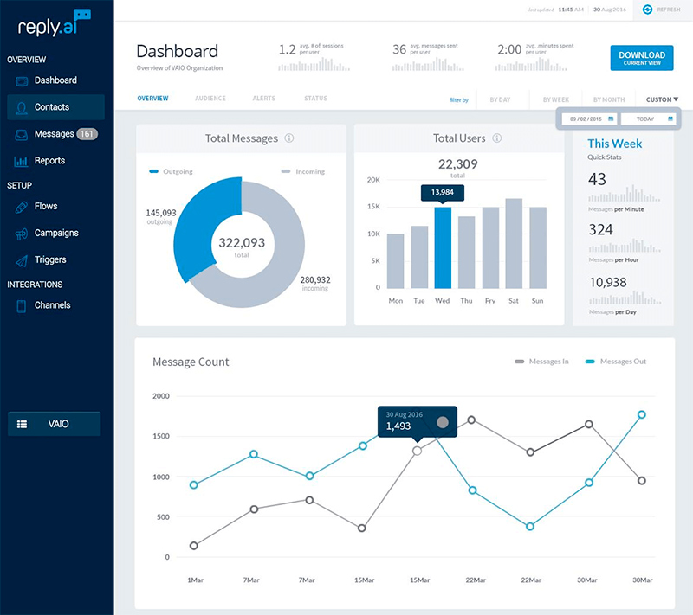The image size is (693, 615).
Task: Open Contacts via its person icon
Action: point(21,107)
